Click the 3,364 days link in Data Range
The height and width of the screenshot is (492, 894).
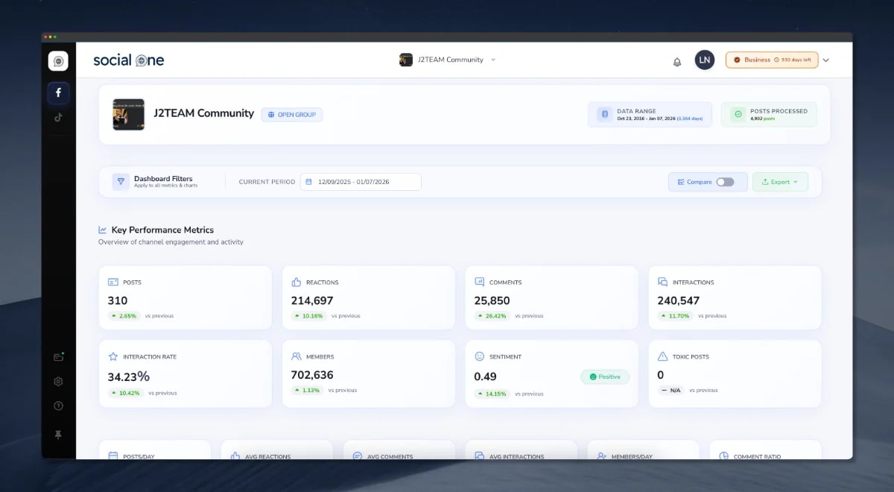point(689,119)
